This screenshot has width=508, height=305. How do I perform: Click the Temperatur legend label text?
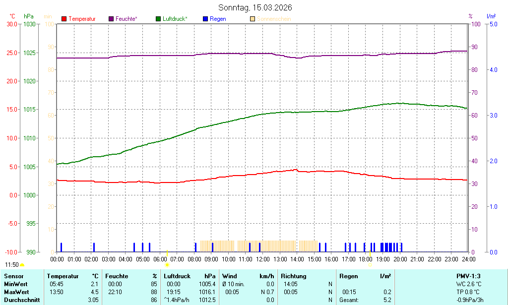point(82,19)
